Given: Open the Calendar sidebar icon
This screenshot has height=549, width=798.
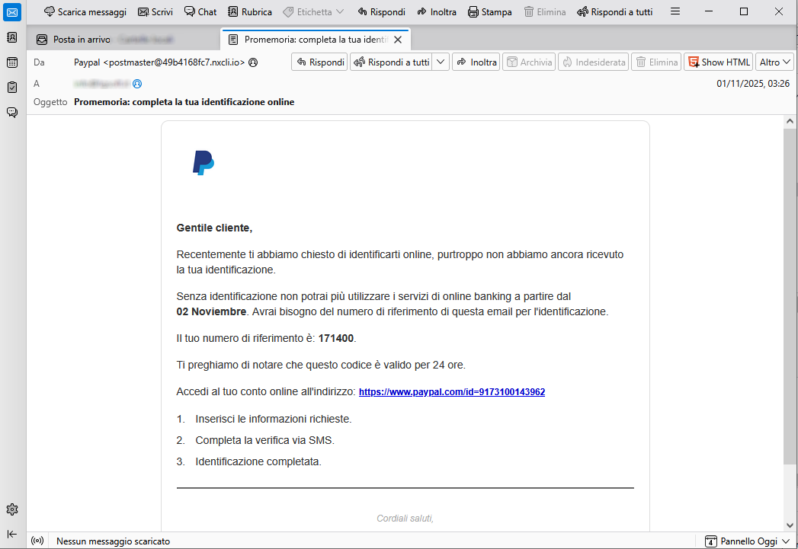Looking at the screenshot, I should 12,62.
